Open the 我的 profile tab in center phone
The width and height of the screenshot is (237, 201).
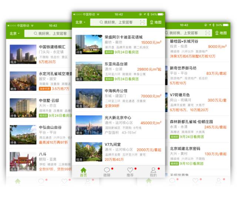[153, 172]
